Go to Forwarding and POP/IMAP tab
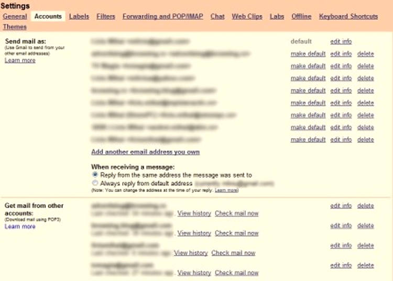Image resolution: width=393 pixels, height=281 pixels. coord(162,17)
